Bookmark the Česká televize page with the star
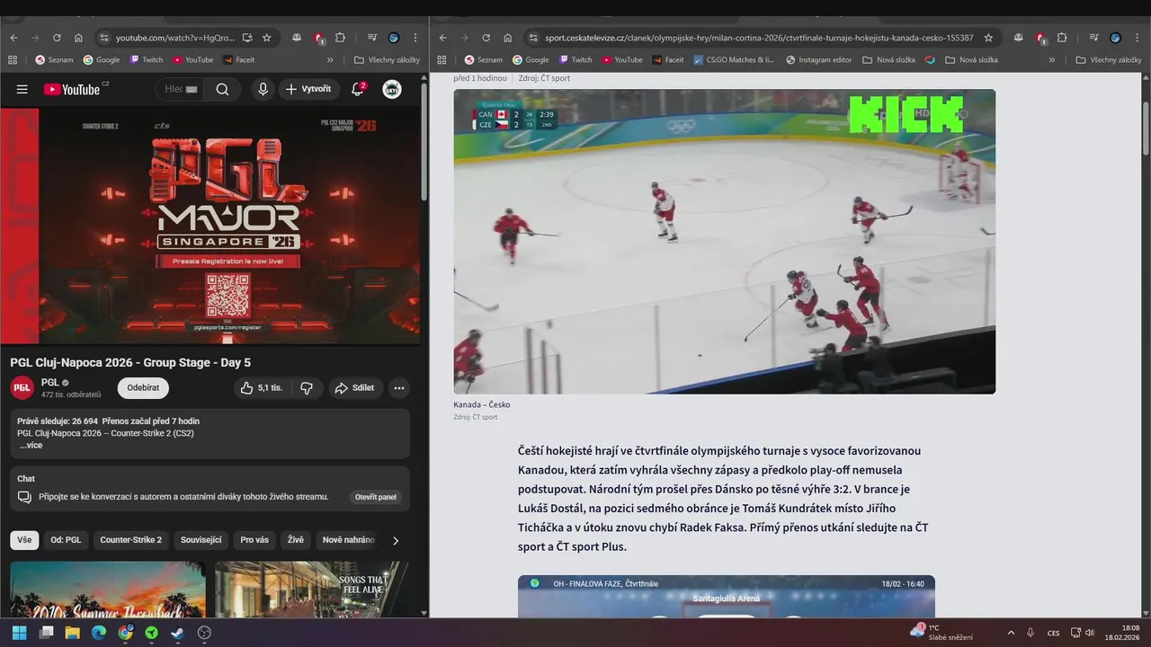This screenshot has width=1151, height=647. tap(988, 38)
